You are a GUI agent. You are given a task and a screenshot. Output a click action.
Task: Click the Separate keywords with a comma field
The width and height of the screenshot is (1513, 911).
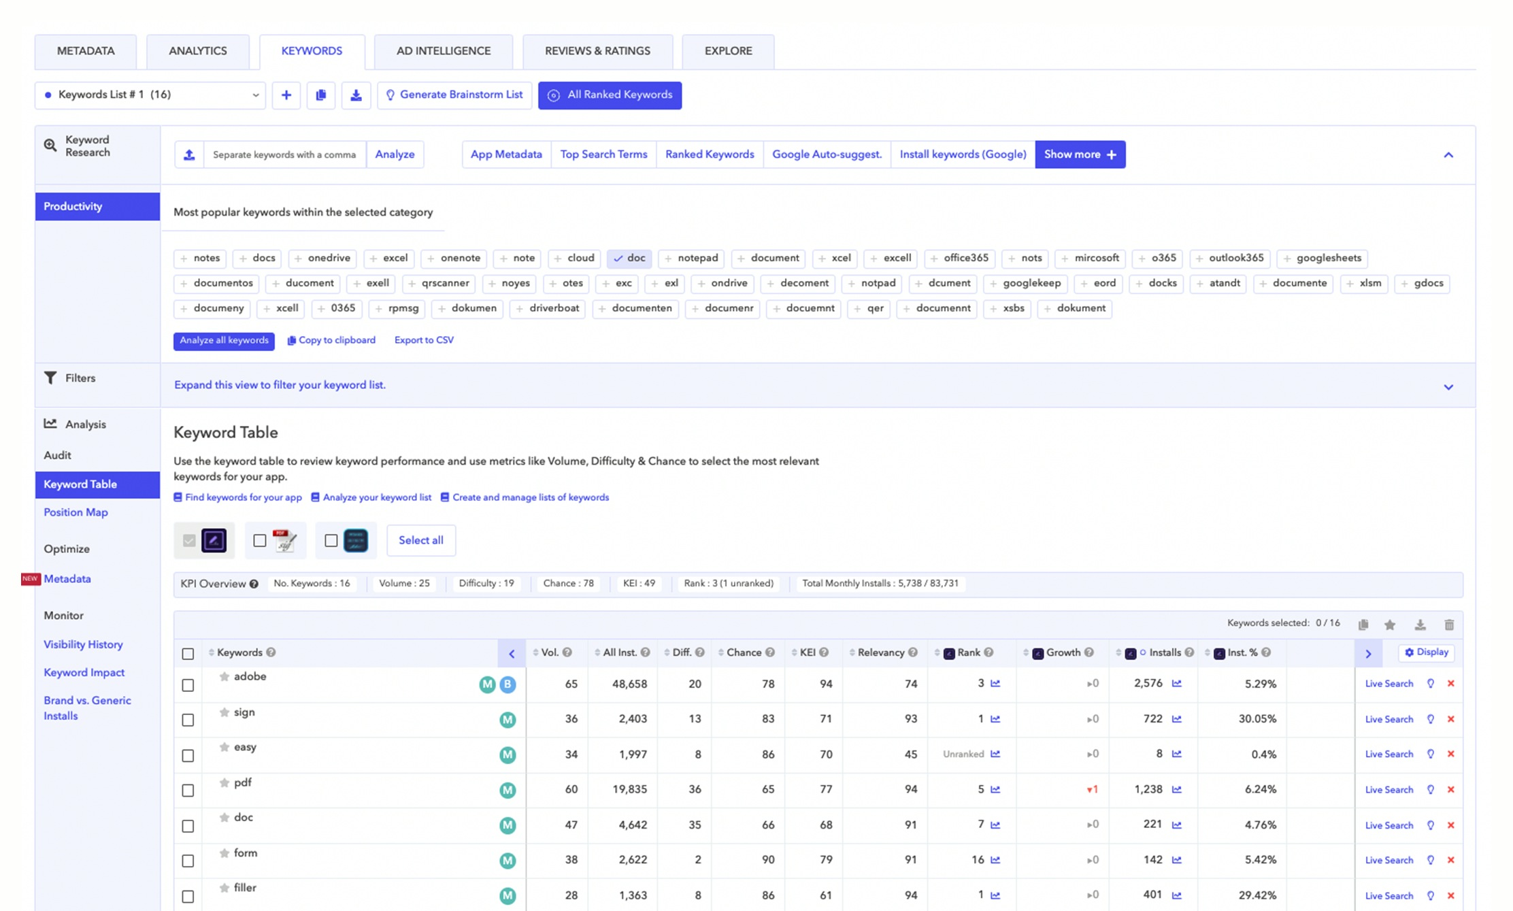tap(284, 154)
